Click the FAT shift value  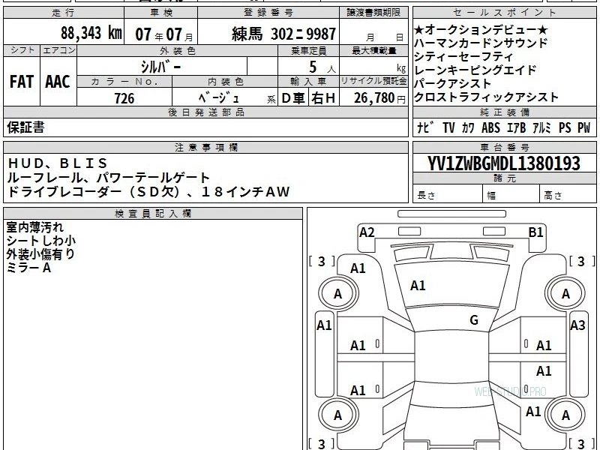click(x=22, y=82)
